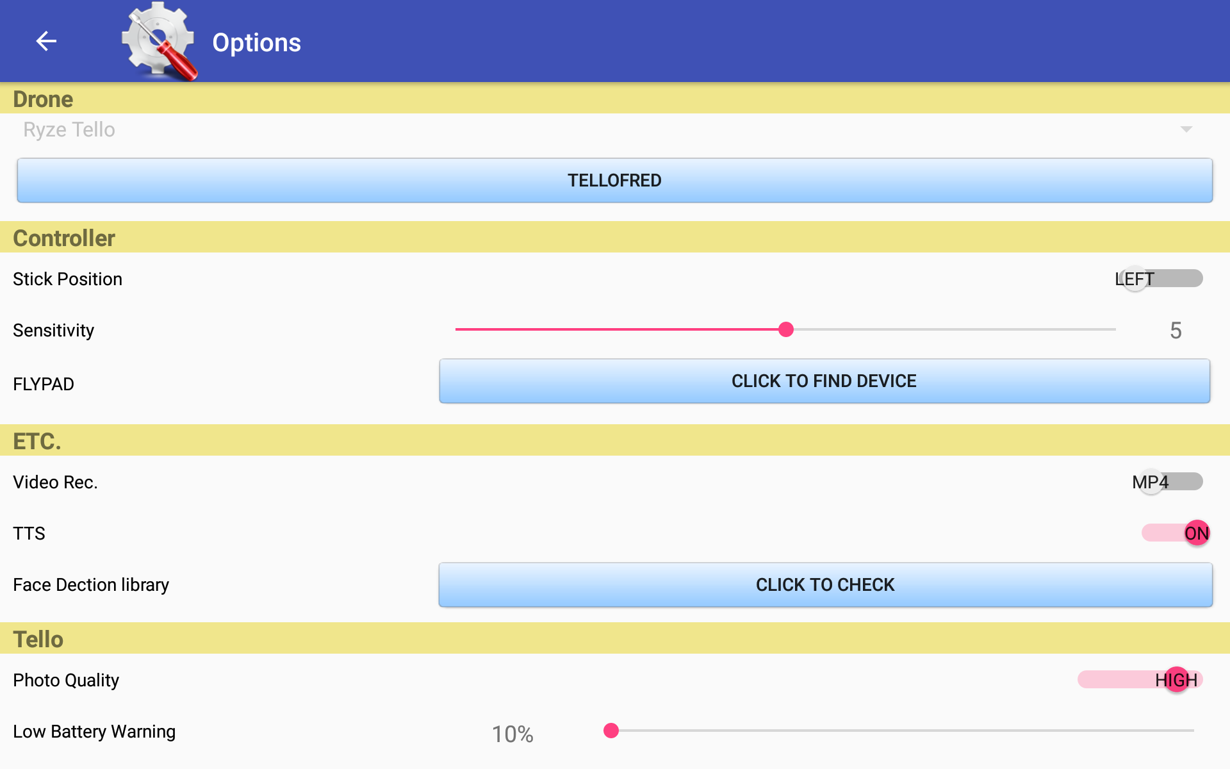
Task: Tap the back arrow icon
Action: click(x=46, y=41)
